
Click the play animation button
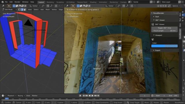pyautogui.click(x=92, y=96)
